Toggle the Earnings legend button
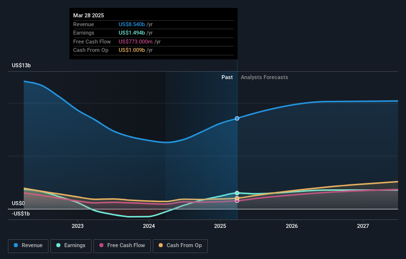This screenshot has width=406, height=259. click(71, 246)
